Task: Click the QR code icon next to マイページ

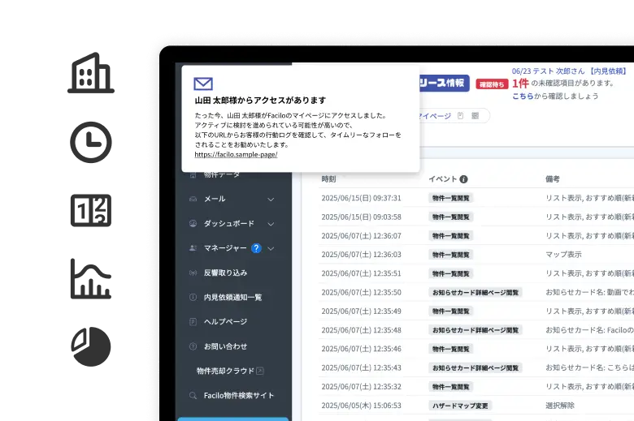Action: (x=475, y=116)
